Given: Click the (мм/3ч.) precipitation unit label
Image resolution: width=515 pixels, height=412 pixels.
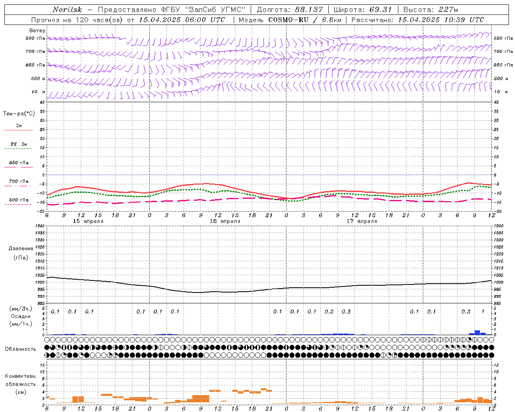Looking at the screenshot, I should coord(21,309).
